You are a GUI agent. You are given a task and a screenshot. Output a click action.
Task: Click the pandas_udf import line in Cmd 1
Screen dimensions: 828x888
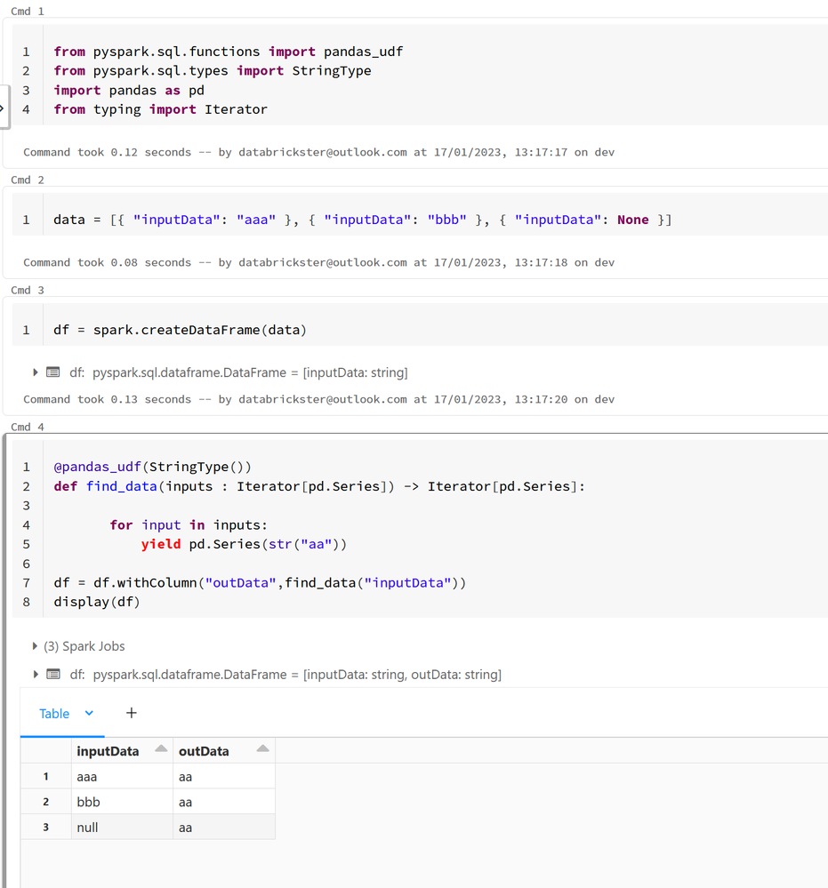click(x=228, y=52)
